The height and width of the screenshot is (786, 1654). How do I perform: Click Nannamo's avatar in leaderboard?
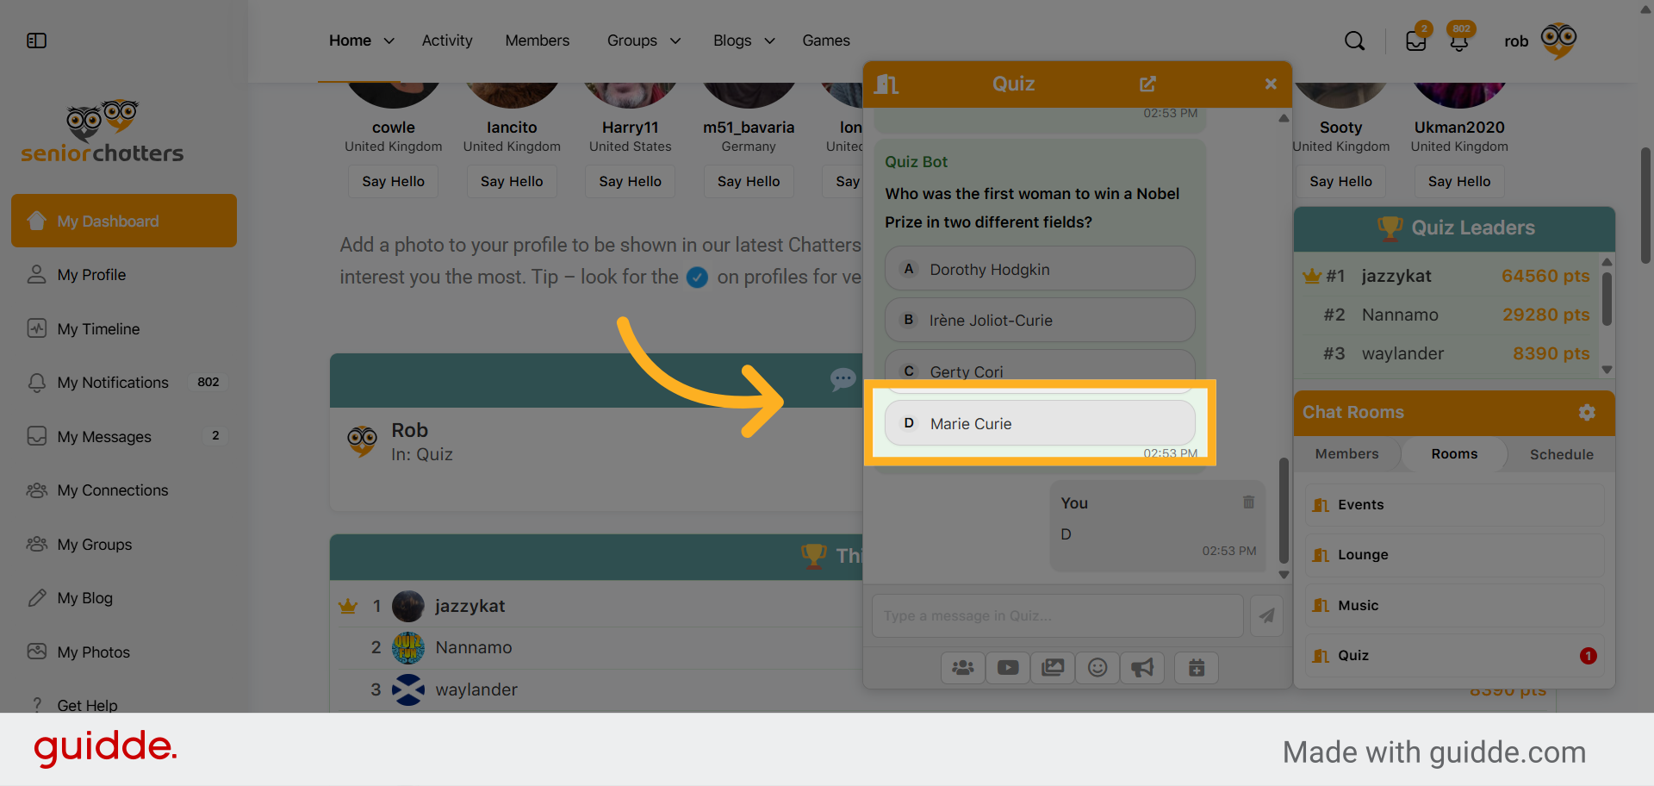408,647
